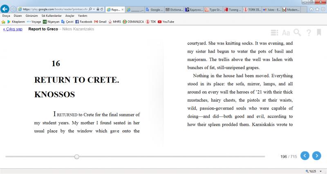Open Aa display options
The height and width of the screenshot is (174, 327).
[286, 33]
